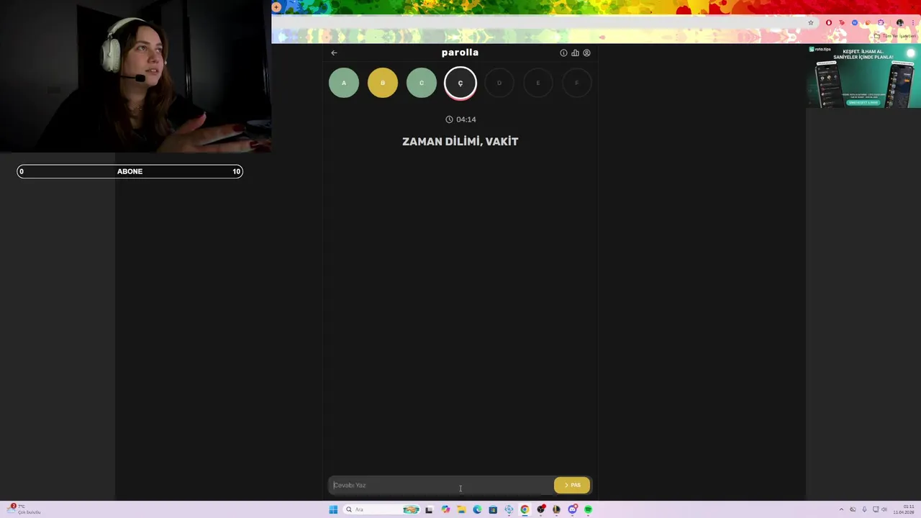Screen dimensions: 921x518
Task: Click the clock icon beside 04:14 timer
Action: (449, 119)
